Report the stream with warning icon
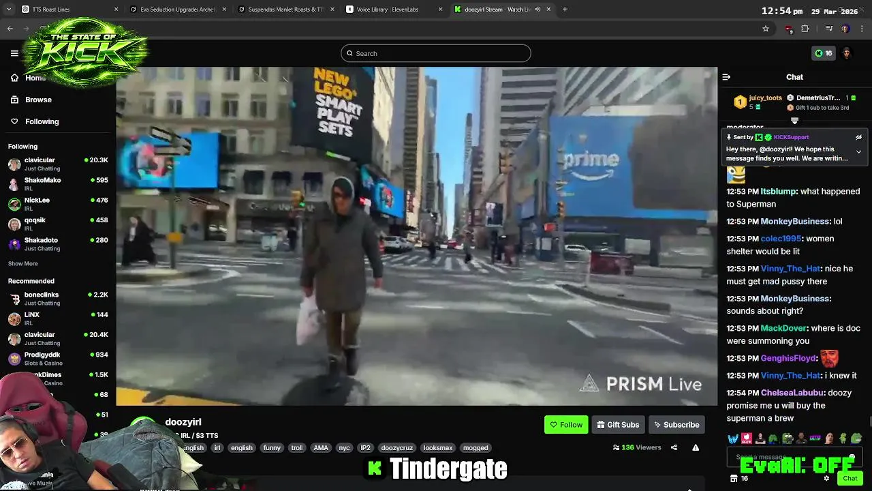 pyautogui.click(x=696, y=447)
